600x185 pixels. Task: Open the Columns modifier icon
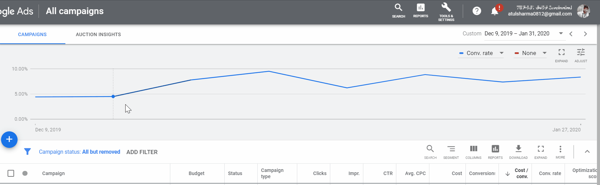(x=473, y=152)
